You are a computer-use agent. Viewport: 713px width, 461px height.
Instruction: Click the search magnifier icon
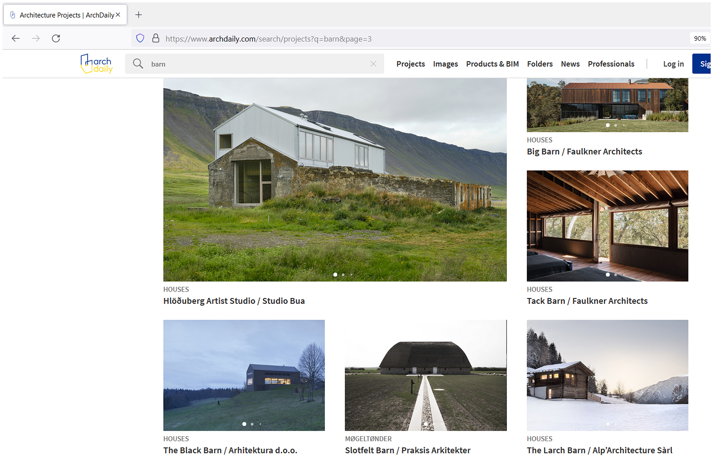pyautogui.click(x=138, y=64)
